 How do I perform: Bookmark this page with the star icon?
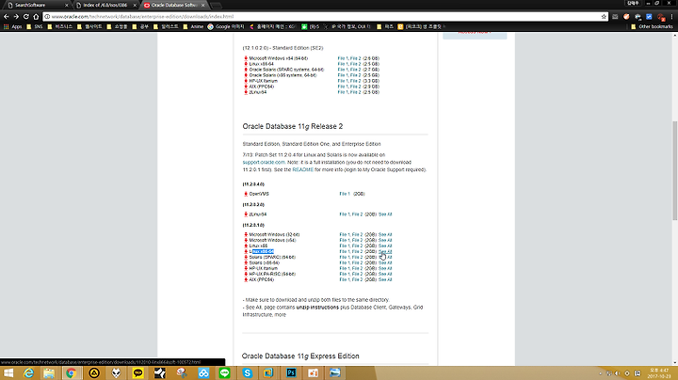click(x=604, y=16)
